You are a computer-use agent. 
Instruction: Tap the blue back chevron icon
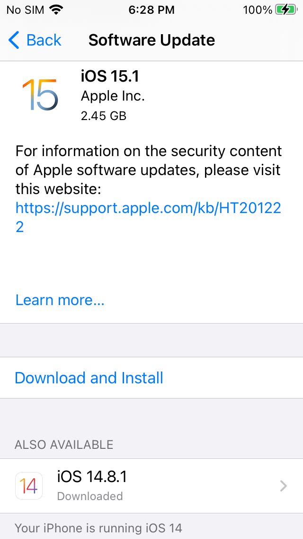(x=14, y=40)
